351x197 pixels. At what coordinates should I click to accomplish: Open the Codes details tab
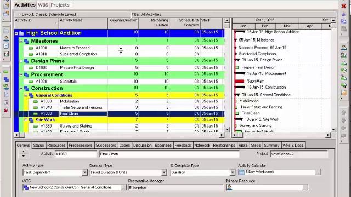[x=124, y=146]
